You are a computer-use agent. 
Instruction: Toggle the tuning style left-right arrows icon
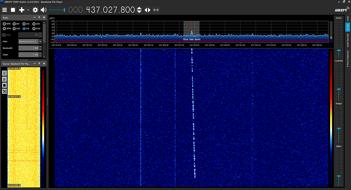148,10
